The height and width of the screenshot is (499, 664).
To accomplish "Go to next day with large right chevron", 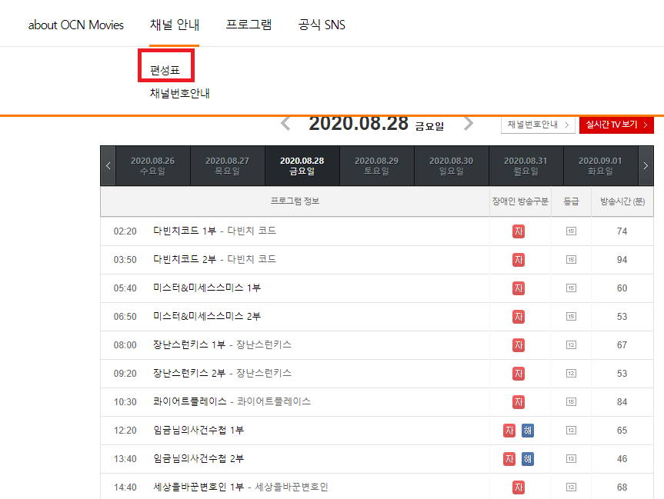I will 468,124.
